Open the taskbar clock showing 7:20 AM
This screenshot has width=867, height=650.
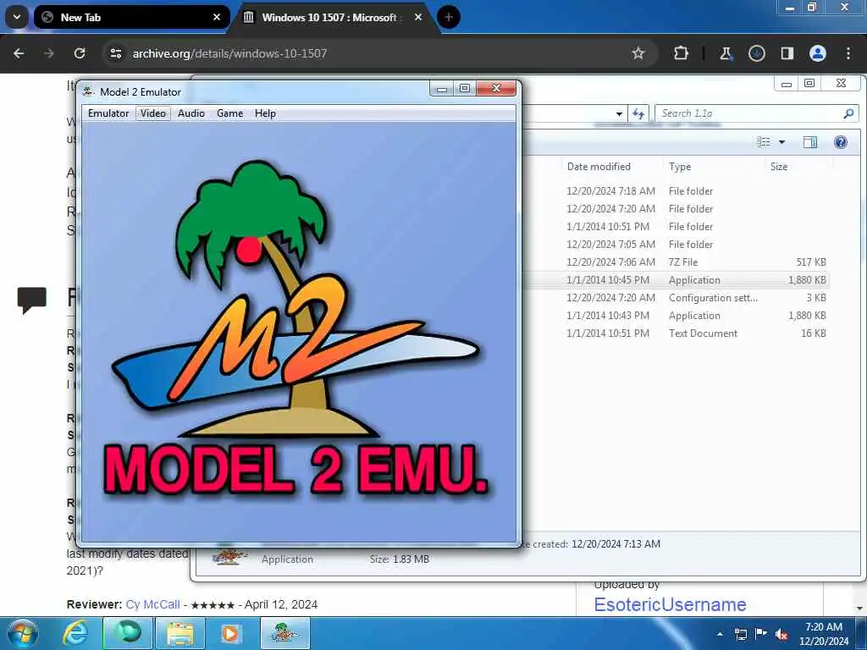823,634
